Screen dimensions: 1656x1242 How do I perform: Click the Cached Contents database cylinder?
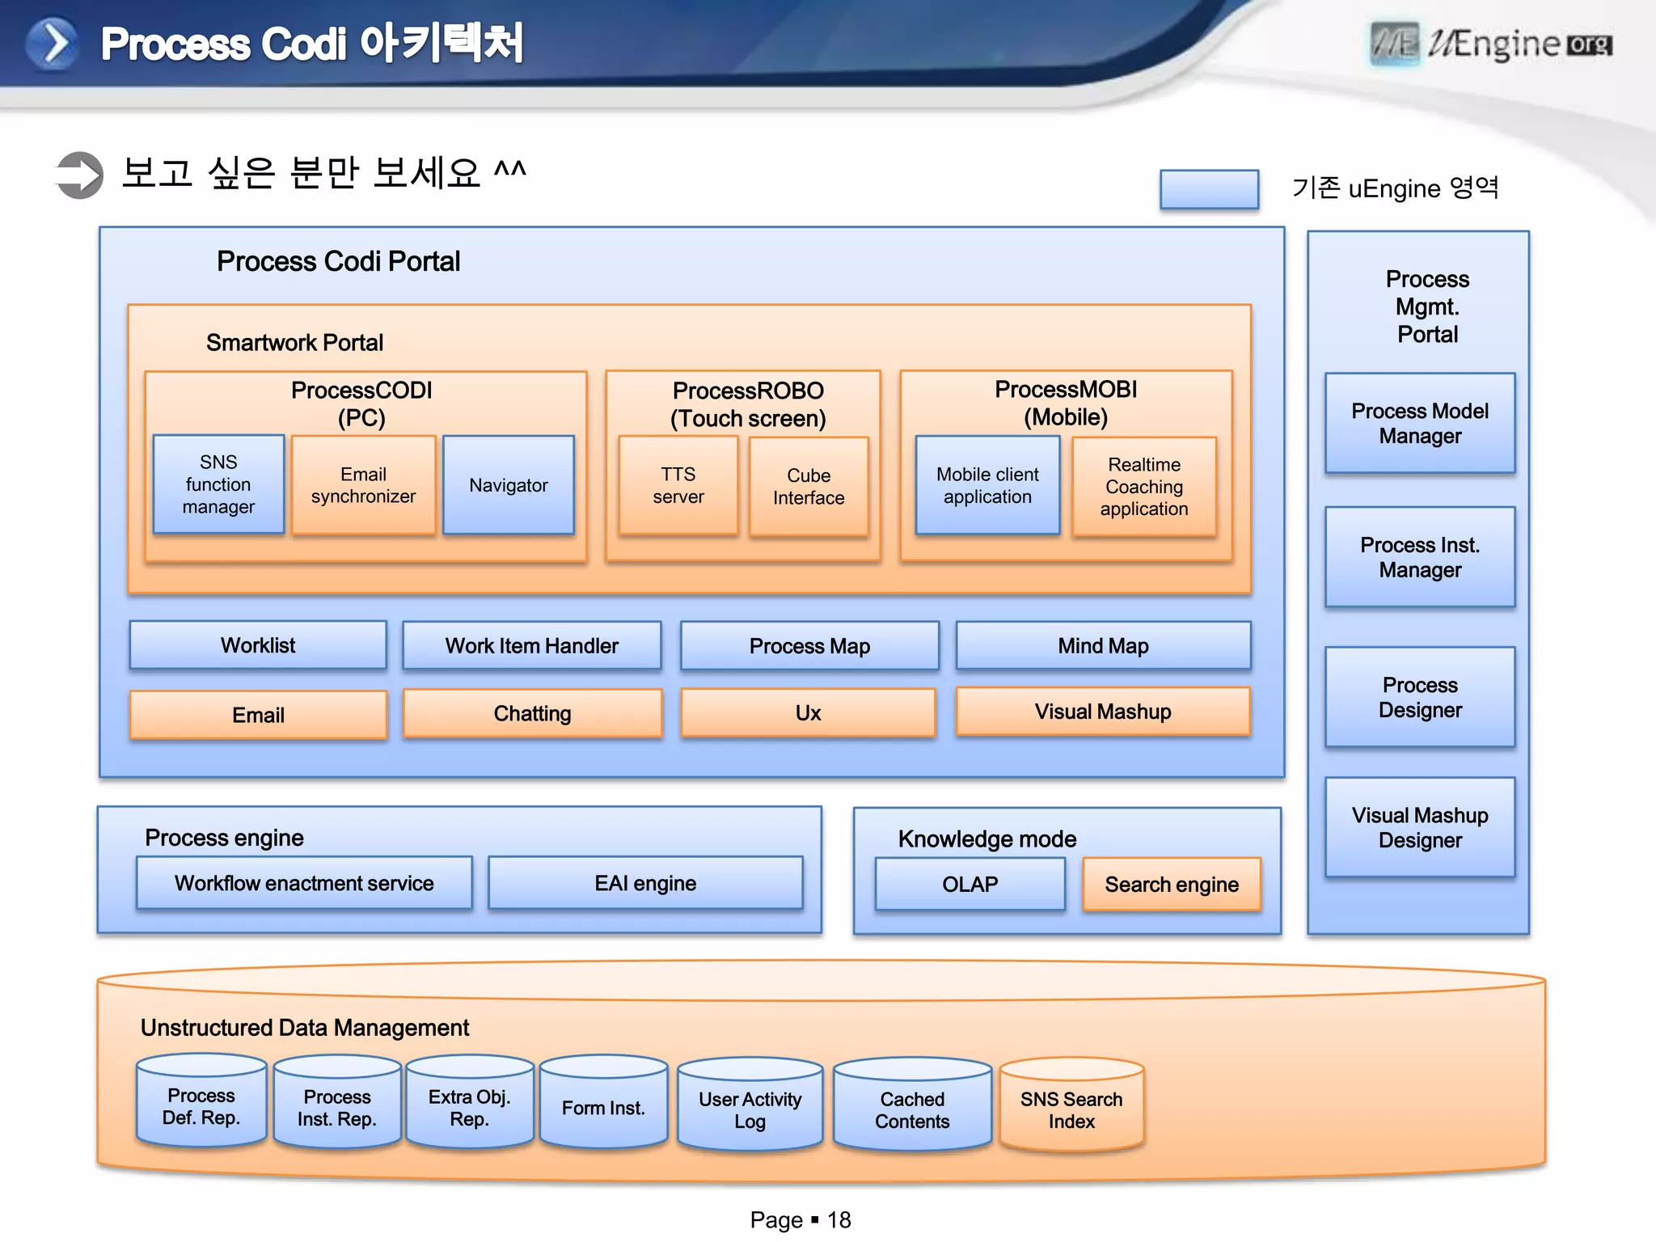click(912, 1109)
